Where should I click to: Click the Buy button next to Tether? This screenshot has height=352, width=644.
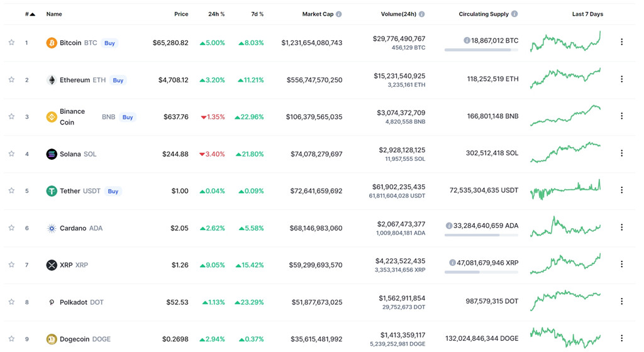coord(113,191)
